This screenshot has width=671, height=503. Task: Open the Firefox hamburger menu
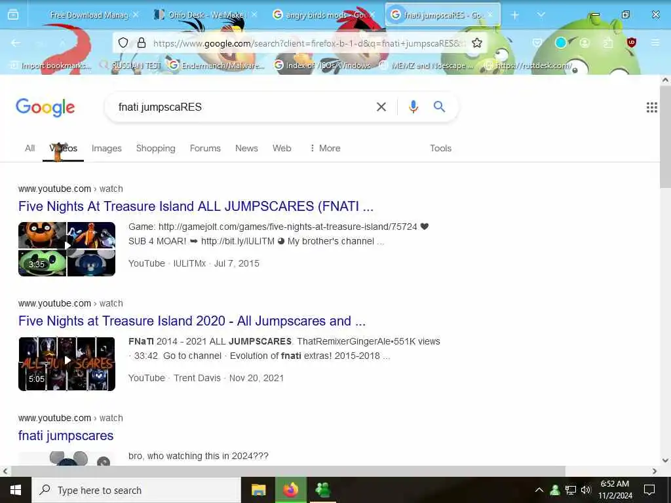pos(655,43)
